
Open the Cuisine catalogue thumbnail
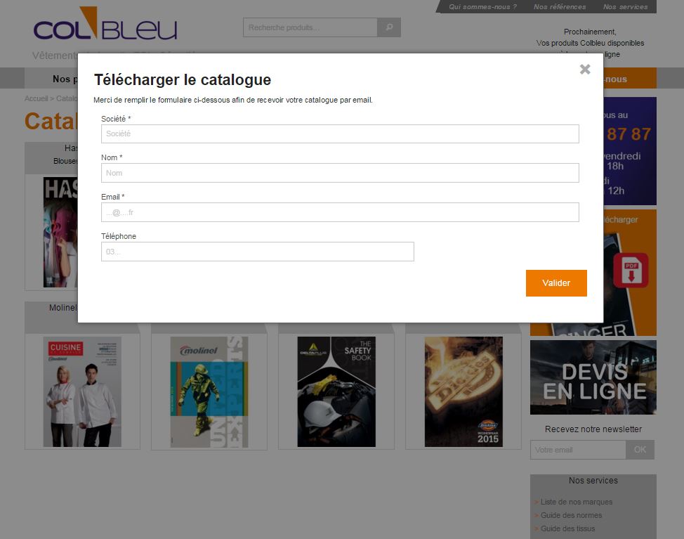pos(82,391)
